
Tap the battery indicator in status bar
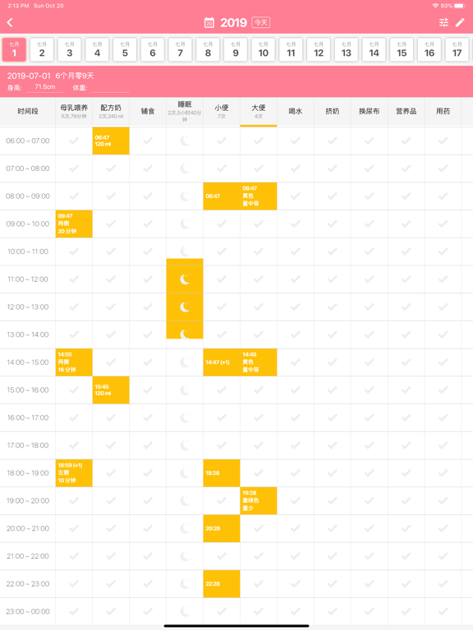[x=460, y=6]
